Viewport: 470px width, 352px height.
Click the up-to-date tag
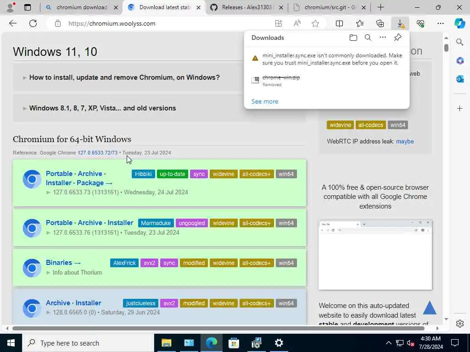[173, 174]
